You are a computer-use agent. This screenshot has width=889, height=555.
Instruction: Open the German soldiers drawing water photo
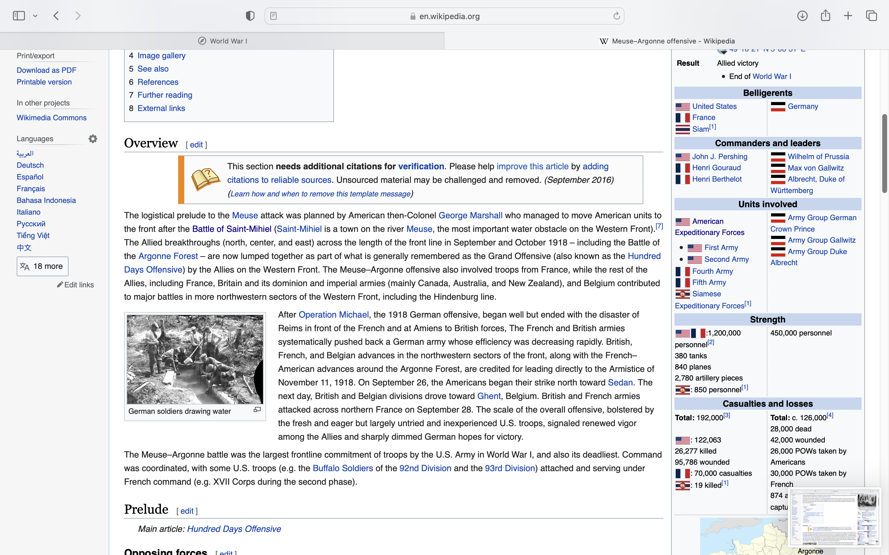tap(195, 359)
